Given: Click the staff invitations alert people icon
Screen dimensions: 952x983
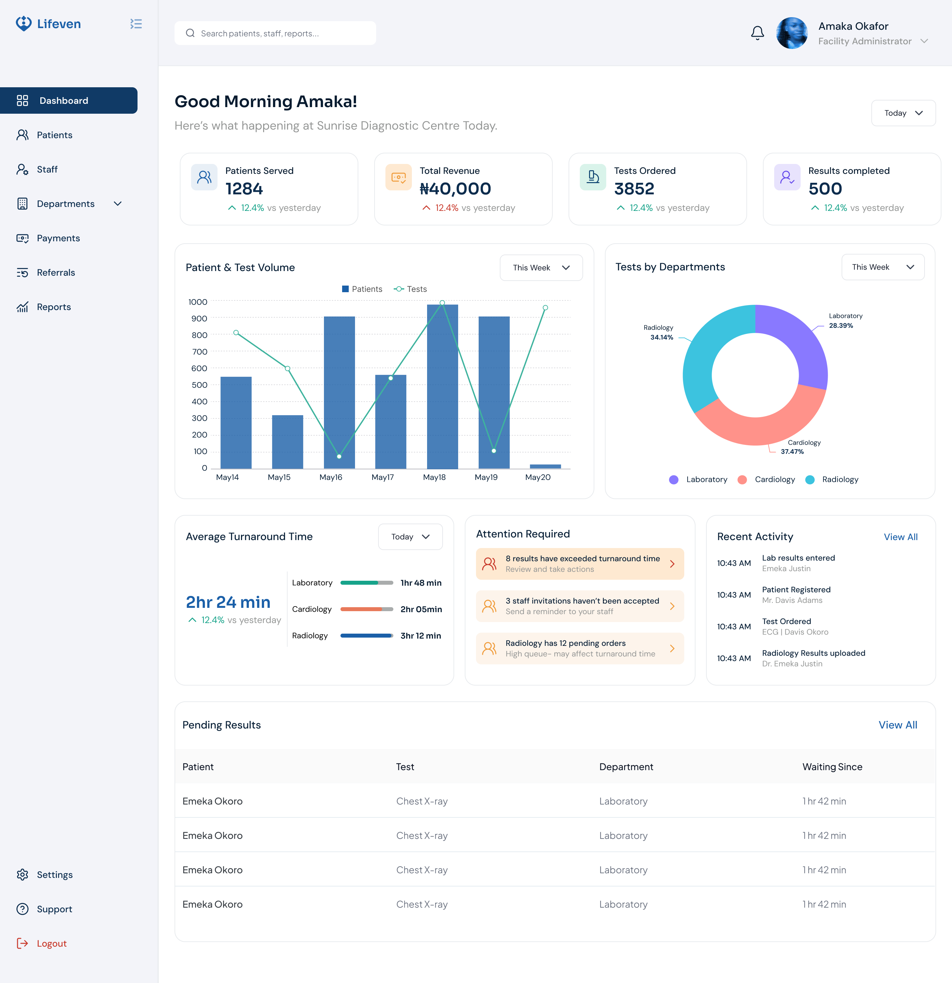Looking at the screenshot, I should 490,606.
